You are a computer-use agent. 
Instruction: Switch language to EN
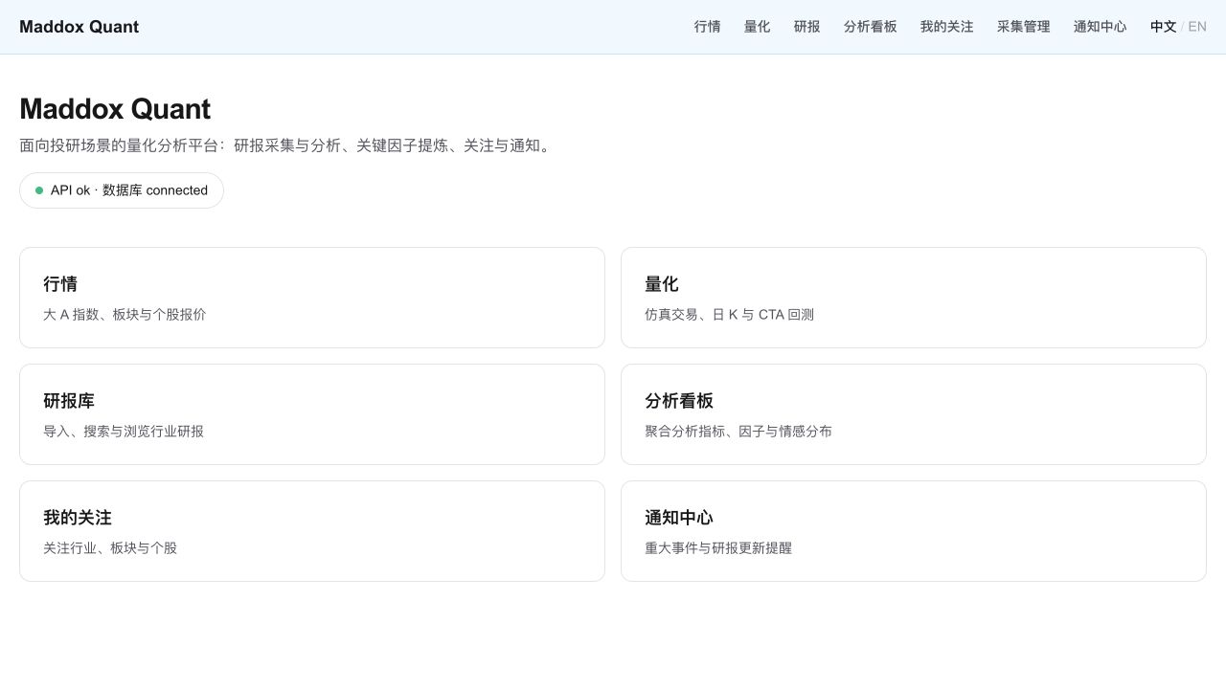[1197, 27]
